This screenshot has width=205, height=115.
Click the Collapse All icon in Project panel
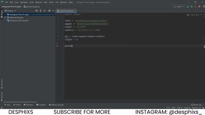(x=45, y=11)
